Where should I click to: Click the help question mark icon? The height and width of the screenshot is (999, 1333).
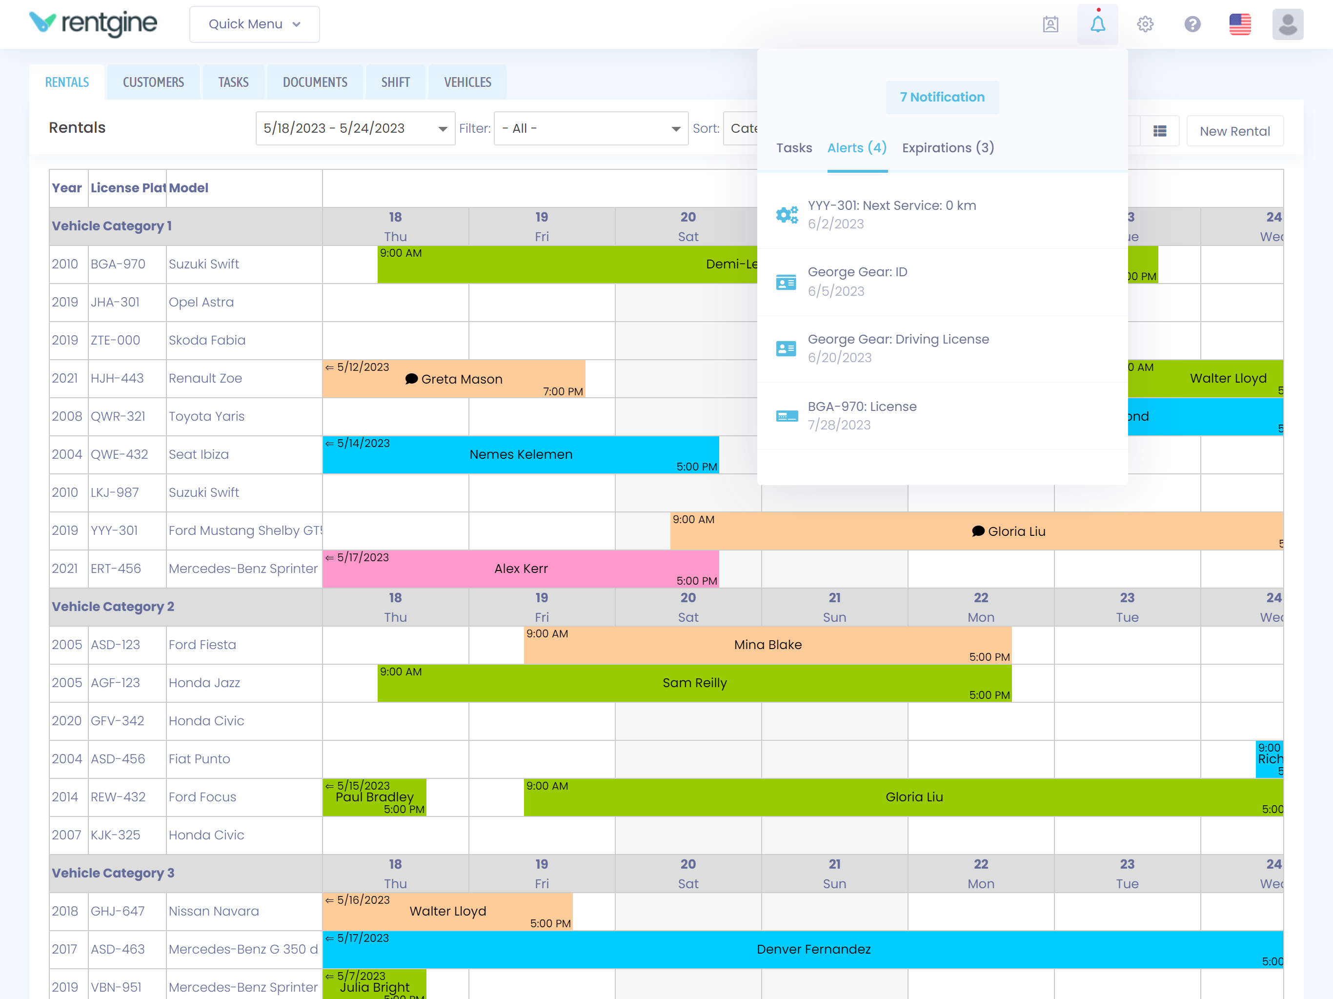1192,25
